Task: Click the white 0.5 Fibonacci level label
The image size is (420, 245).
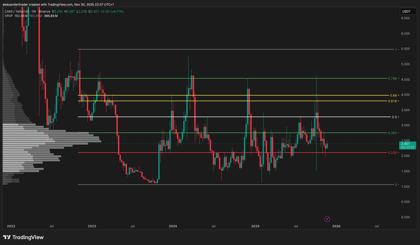Action: [x=394, y=117]
